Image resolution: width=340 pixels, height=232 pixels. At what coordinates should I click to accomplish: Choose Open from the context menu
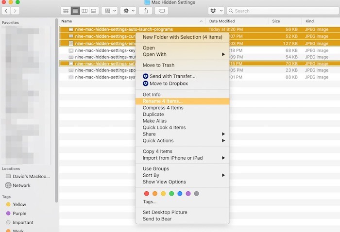coord(182,48)
